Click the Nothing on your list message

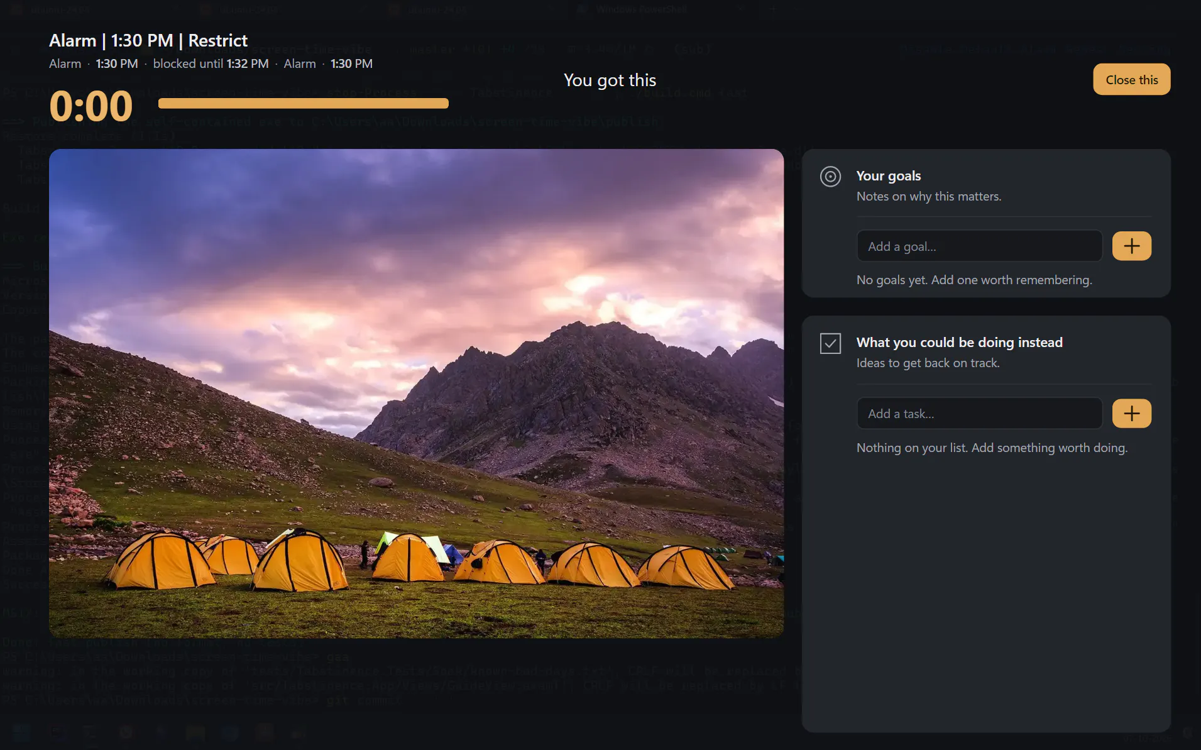tap(992, 448)
